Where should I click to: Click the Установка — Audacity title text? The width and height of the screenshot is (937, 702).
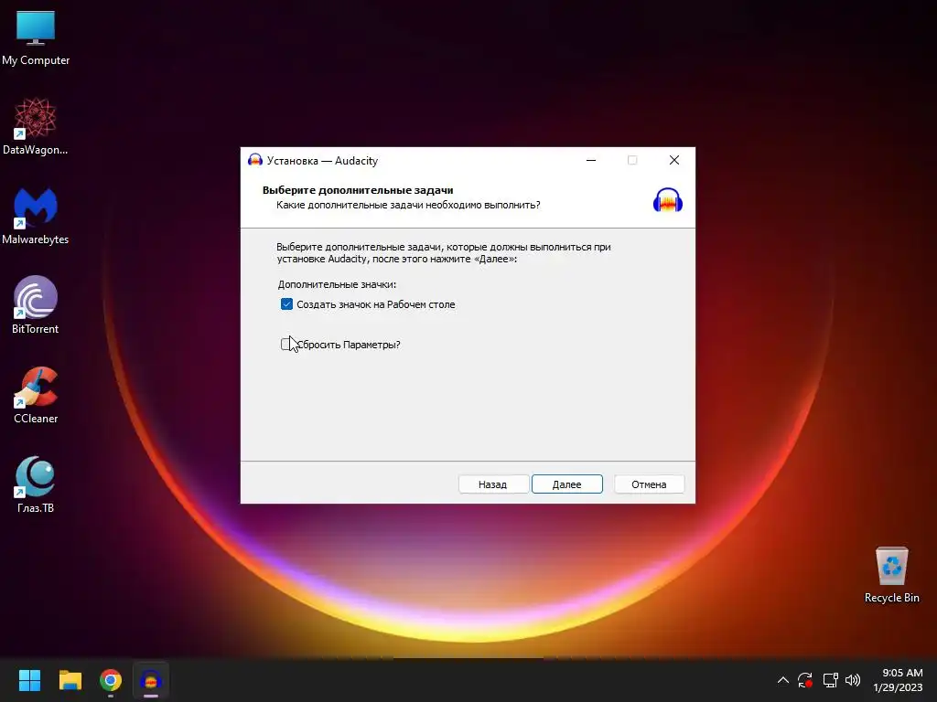(323, 161)
